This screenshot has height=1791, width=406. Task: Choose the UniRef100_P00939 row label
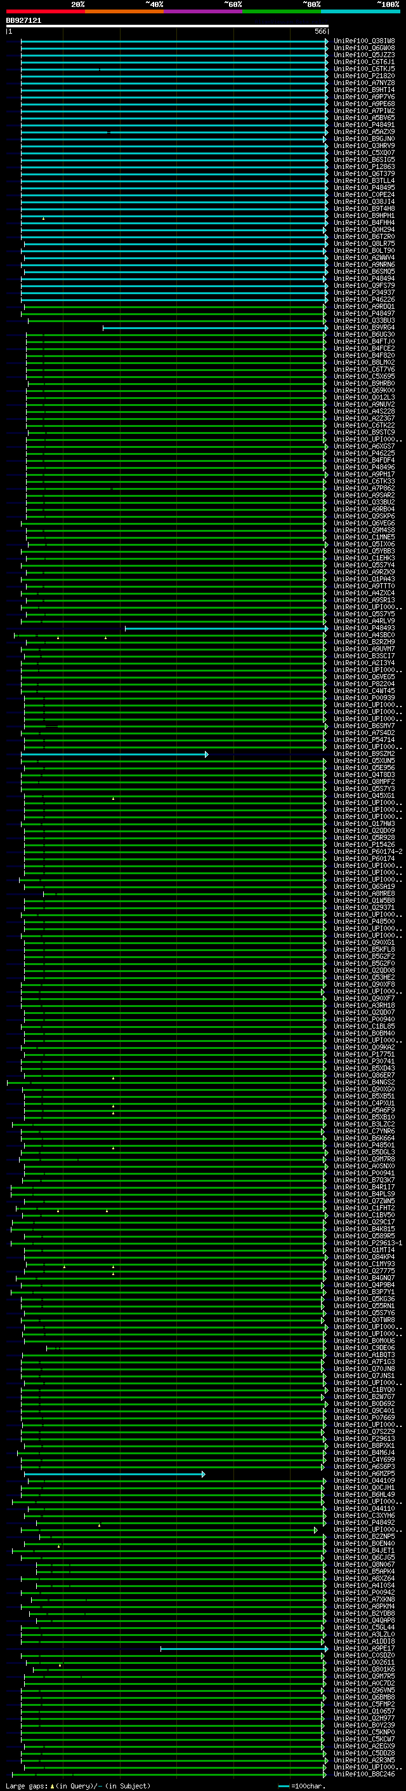pyautogui.click(x=364, y=698)
